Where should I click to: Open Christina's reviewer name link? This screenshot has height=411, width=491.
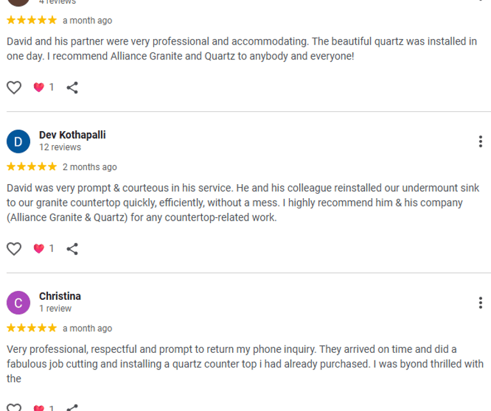tap(60, 296)
